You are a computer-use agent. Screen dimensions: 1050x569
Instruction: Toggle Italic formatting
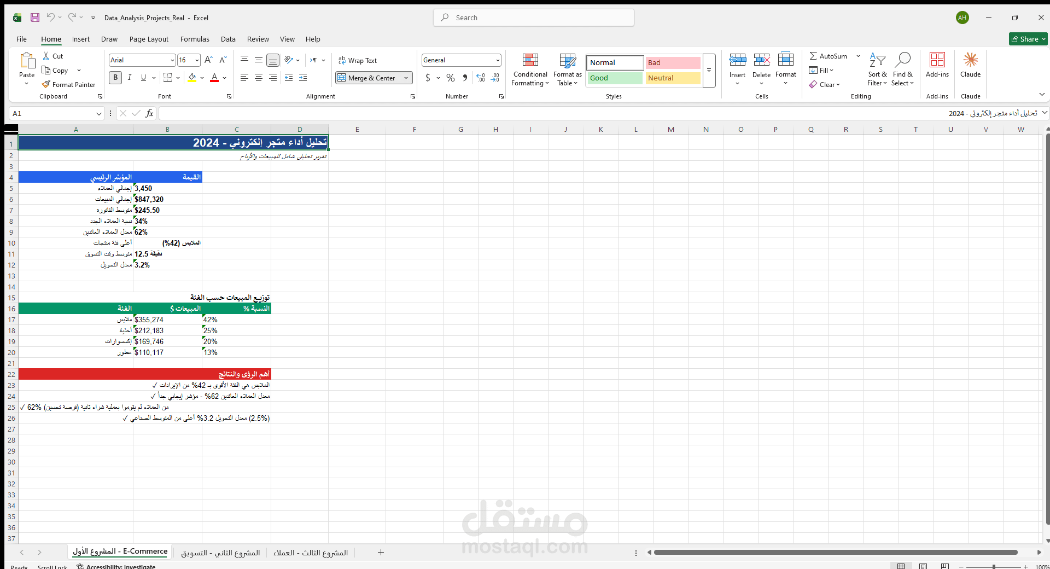130,78
